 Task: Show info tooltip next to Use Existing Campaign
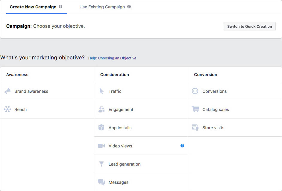point(129,7)
